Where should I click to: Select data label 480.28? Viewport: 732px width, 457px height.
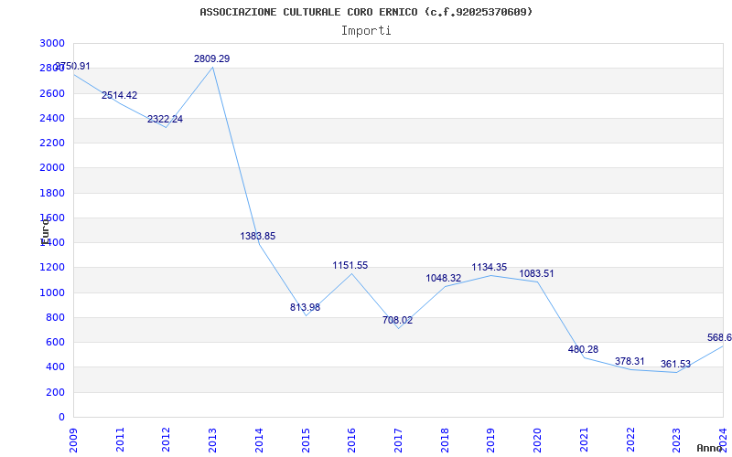[583, 349]
